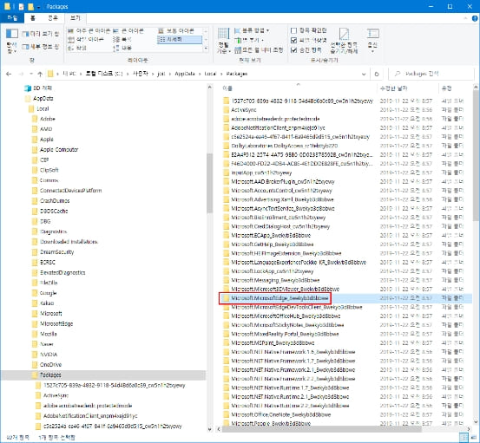Open Explorer help question-mark icon

point(475,19)
